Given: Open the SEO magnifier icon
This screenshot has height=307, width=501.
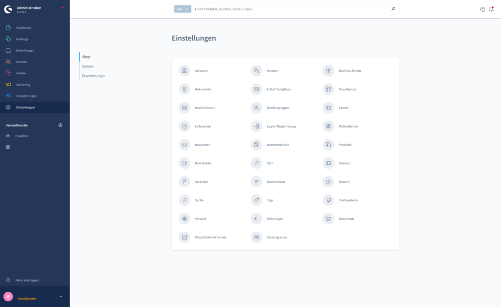Looking at the screenshot, I should pyautogui.click(x=256, y=163).
